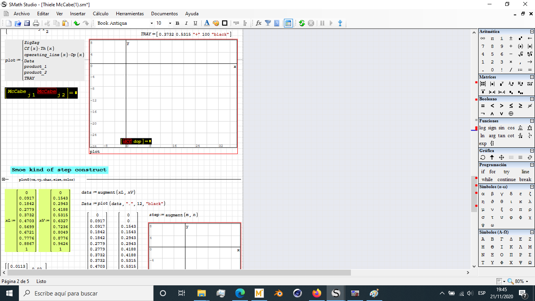This screenshot has height=301, width=535.
Task: Toggle bold text formatting
Action: point(177,23)
